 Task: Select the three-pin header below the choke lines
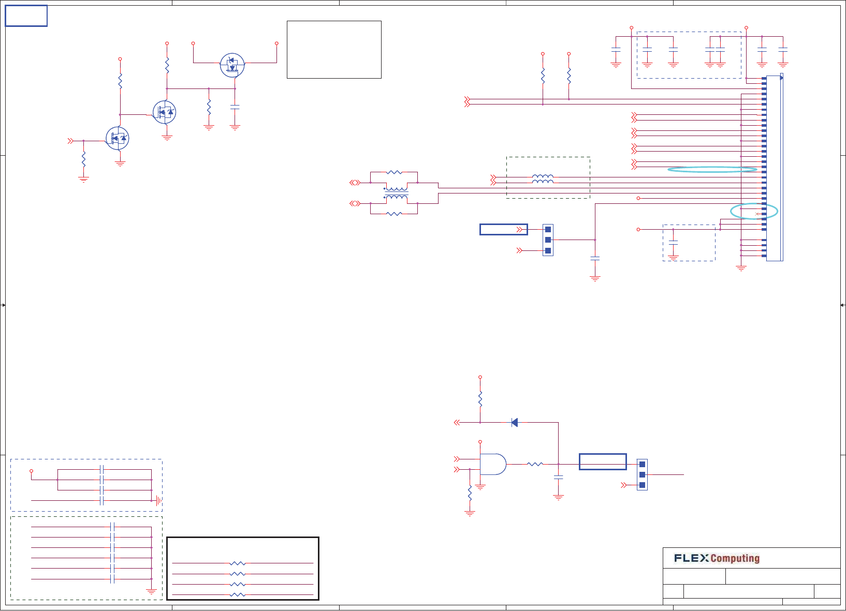tap(548, 240)
